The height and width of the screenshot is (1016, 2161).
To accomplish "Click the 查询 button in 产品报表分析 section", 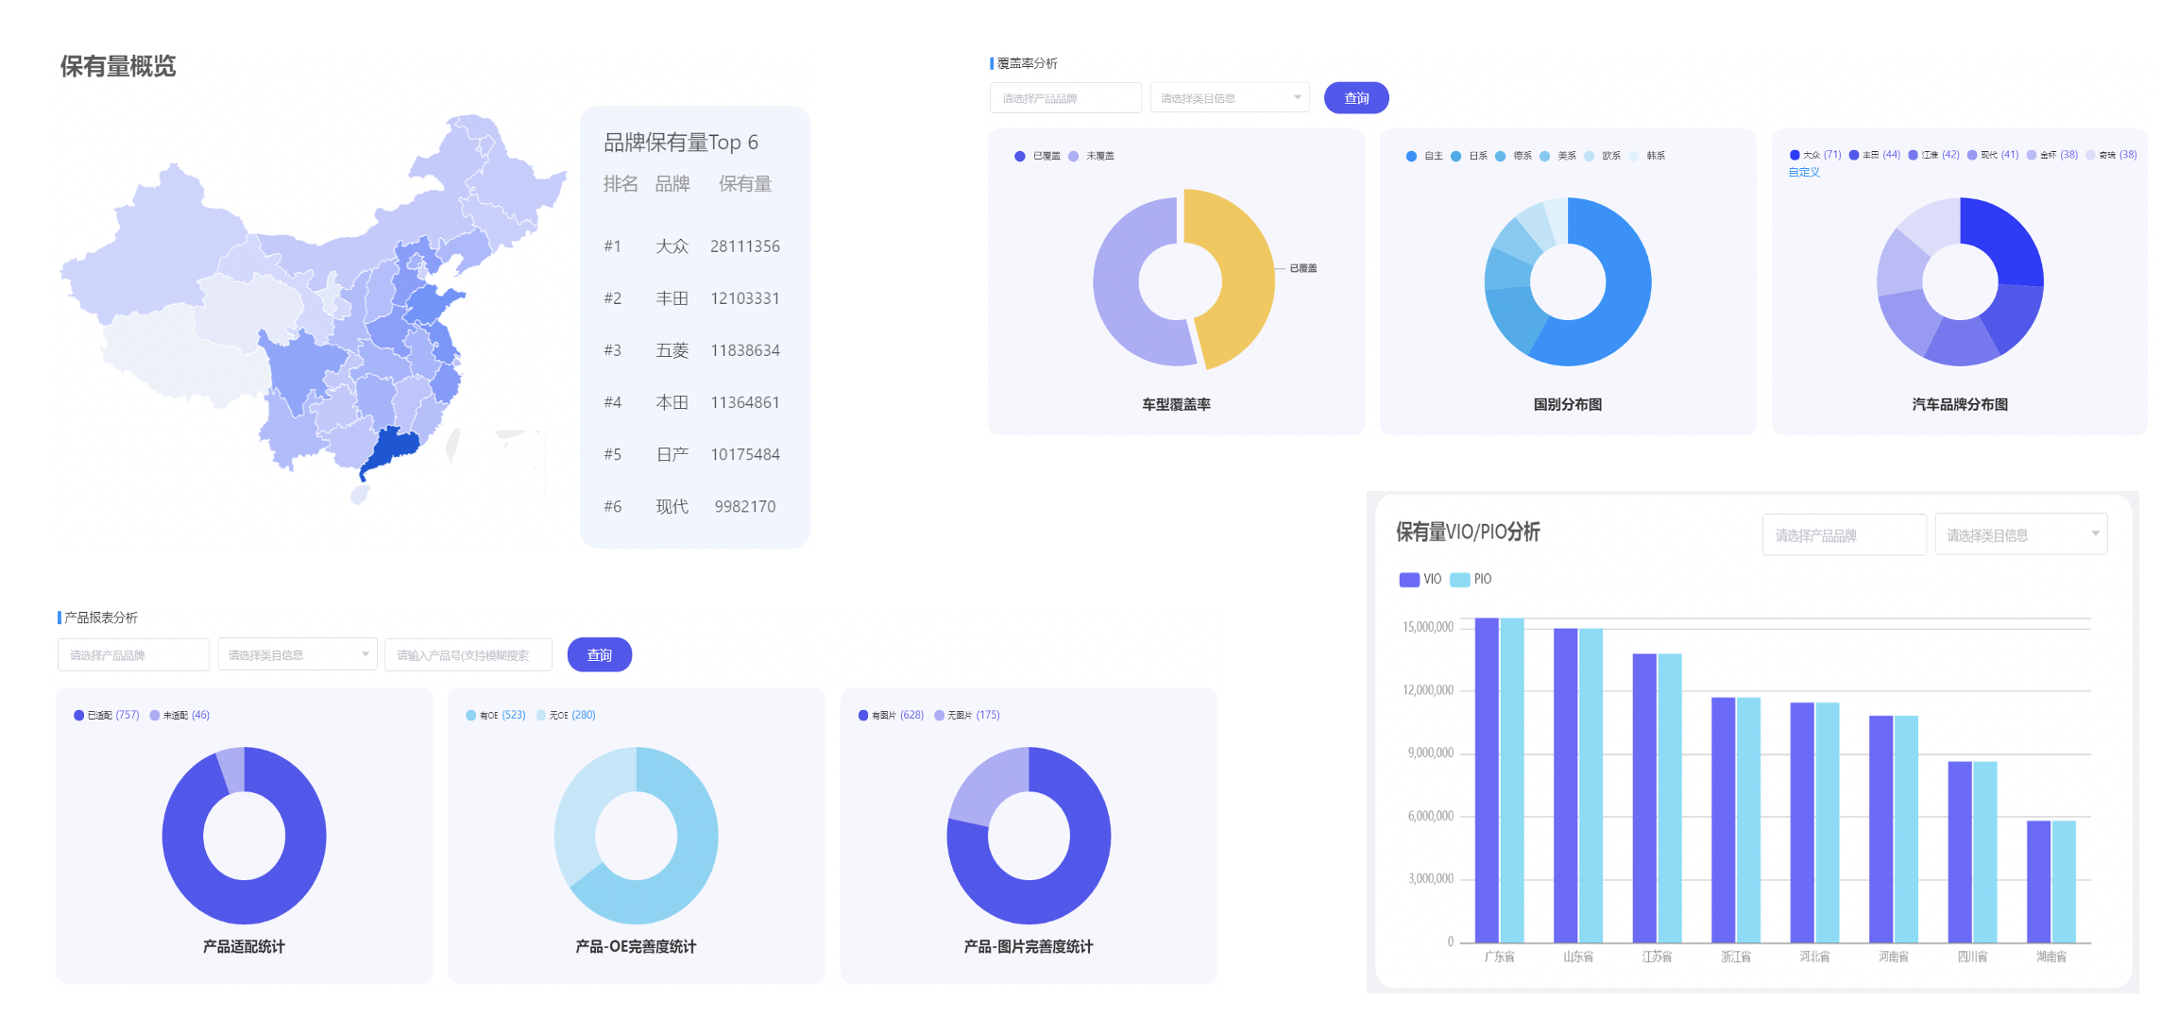I will coord(599,655).
